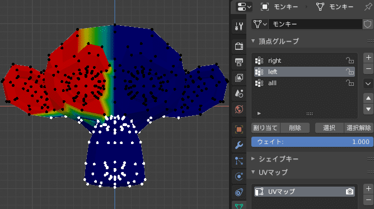Click the 選択解除 deselect button
The width and height of the screenshot is (374, 209).
pos(358,128)
